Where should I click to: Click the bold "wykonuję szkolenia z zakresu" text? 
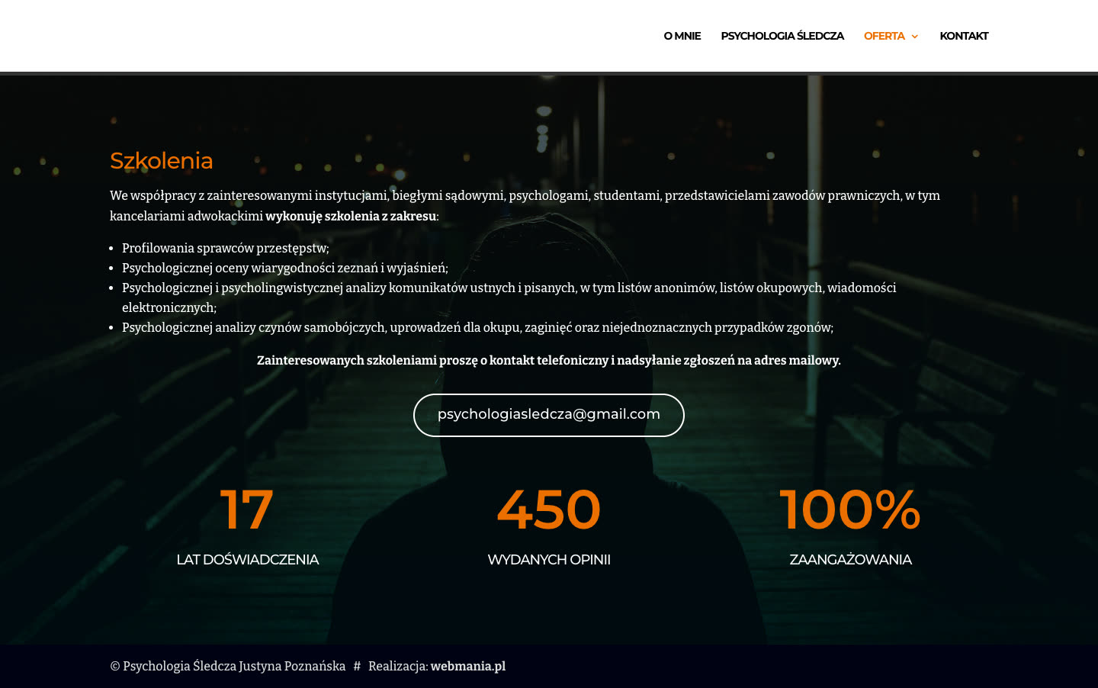click(x=351, y=216)
